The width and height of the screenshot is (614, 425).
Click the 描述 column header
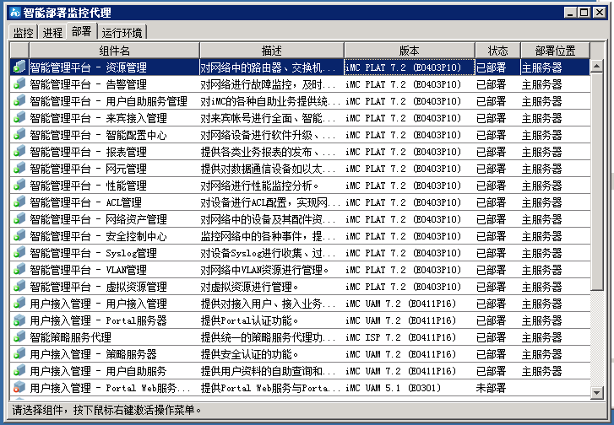click(x=272, y=51)
